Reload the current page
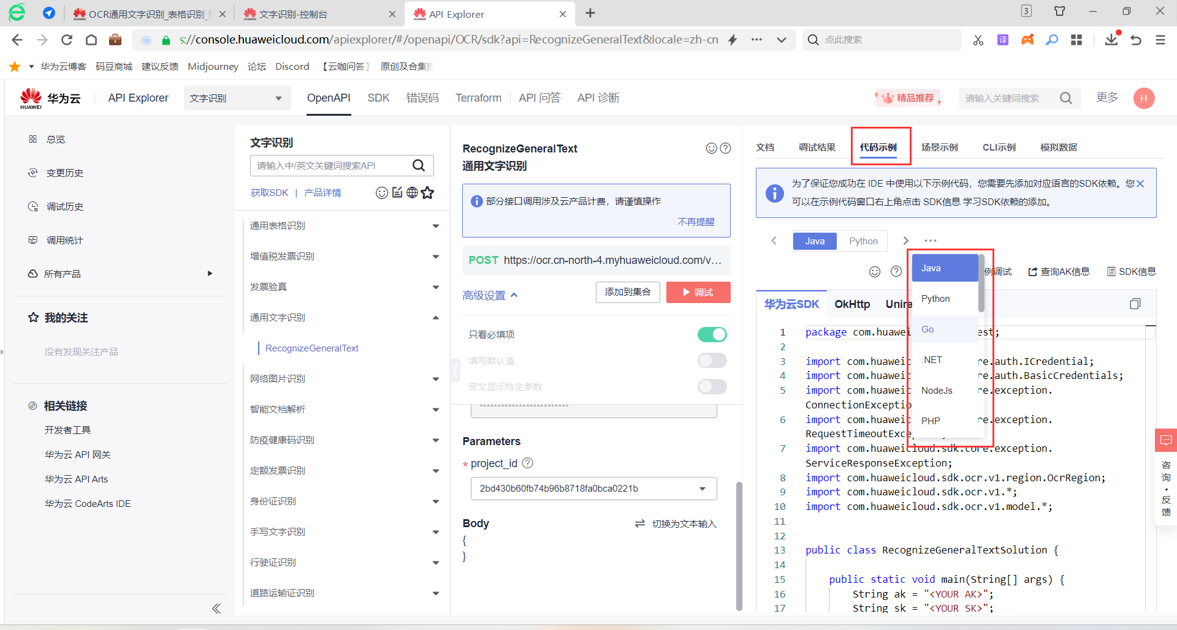 [67, 40]
